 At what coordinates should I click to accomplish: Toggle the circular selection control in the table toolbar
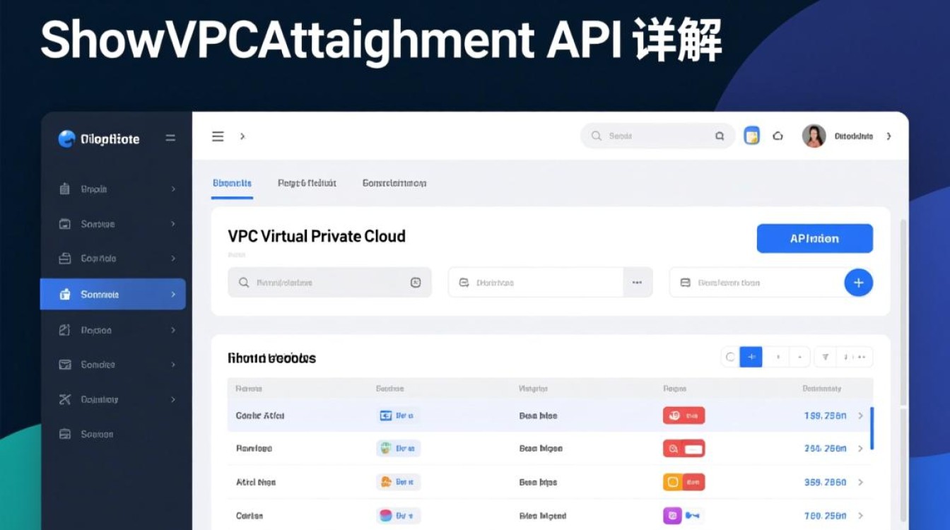click(x=730, y=357)
